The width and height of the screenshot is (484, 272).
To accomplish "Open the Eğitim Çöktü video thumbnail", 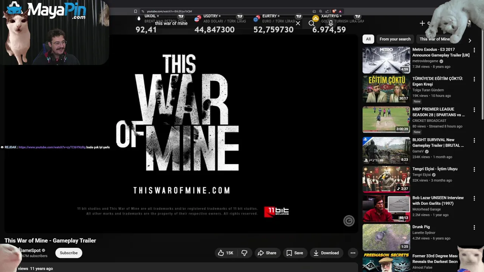I will tap(386, 89).
